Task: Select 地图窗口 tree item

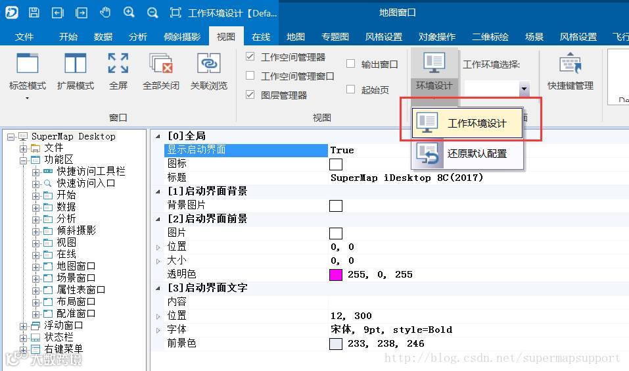Action: click(76, 266)
